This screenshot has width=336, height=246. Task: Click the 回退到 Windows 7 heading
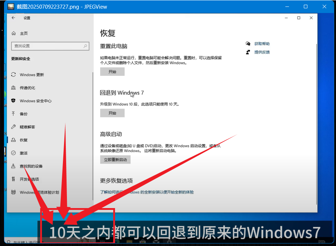coord(122,93)
